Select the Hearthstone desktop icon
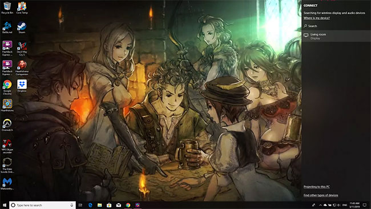This screenshot has width=371, height=209. click(x=7, y=105)
